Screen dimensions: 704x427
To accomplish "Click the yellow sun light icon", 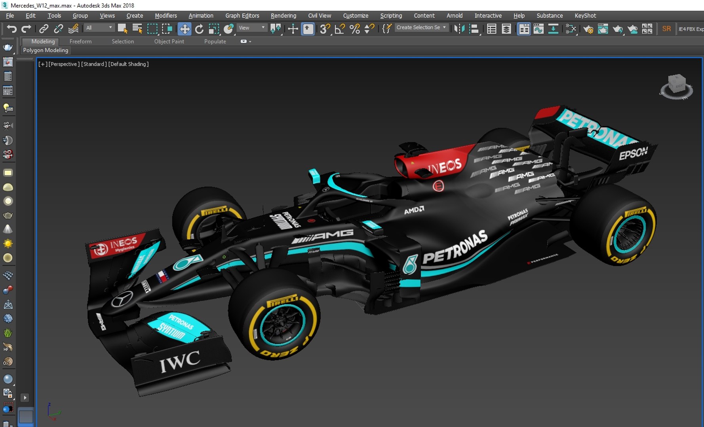I will 8,243.
